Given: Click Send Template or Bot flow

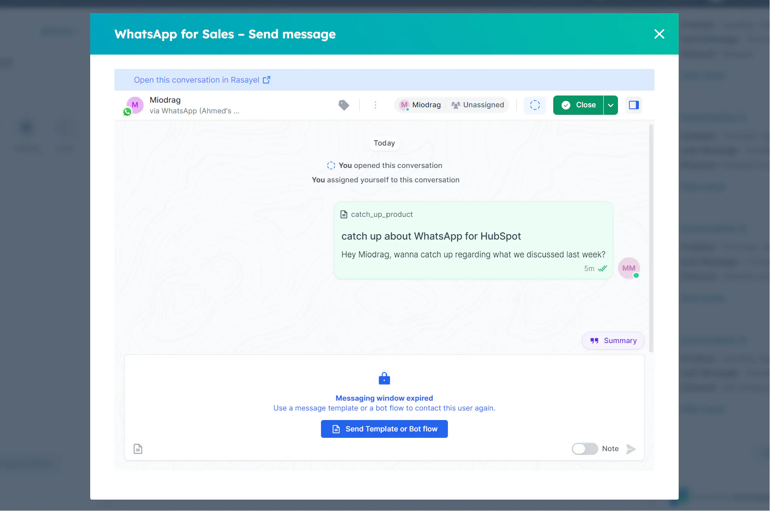Looking at the screenshot, I should click(x=384, y=429).
